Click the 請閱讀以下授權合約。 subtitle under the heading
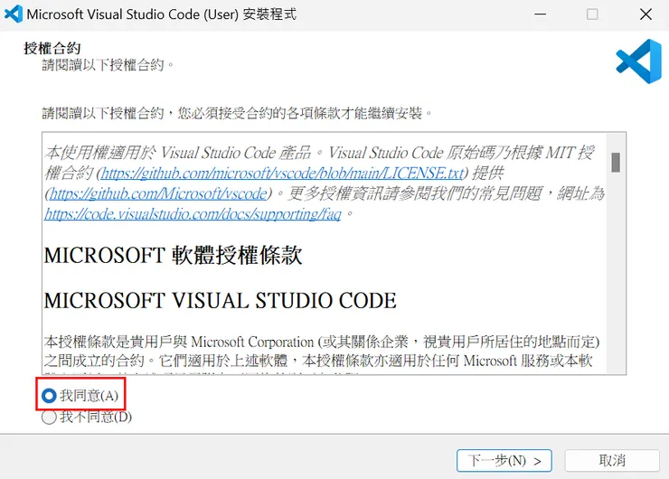This screenshot has height=479, width=669. 108,65
